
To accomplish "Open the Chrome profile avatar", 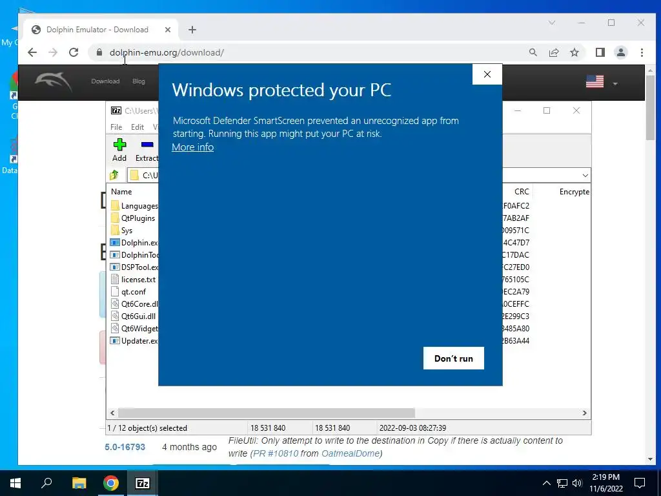I will (621, 52).
